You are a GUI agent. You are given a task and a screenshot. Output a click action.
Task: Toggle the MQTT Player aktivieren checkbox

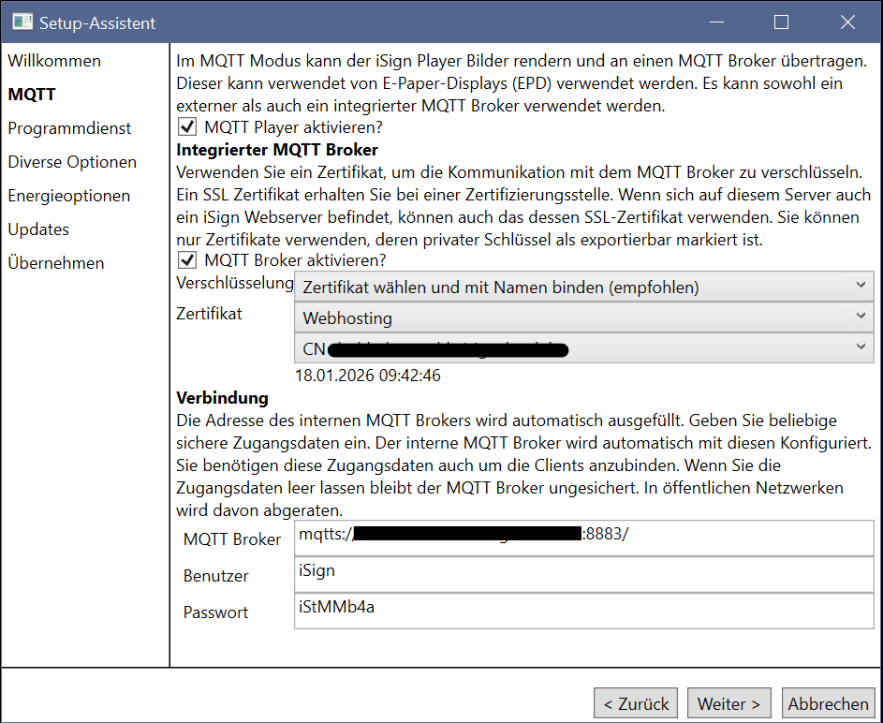[187, 126]
